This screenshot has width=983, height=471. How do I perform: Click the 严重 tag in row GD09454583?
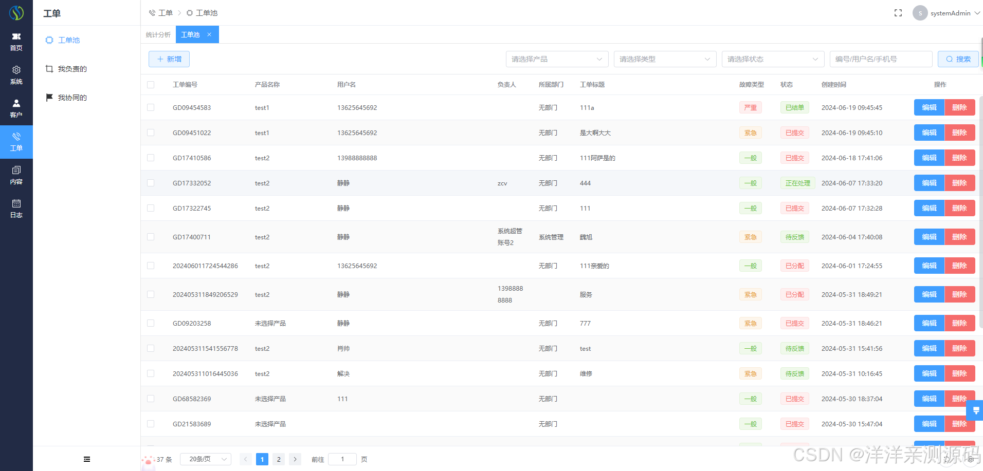coord(750,107)
